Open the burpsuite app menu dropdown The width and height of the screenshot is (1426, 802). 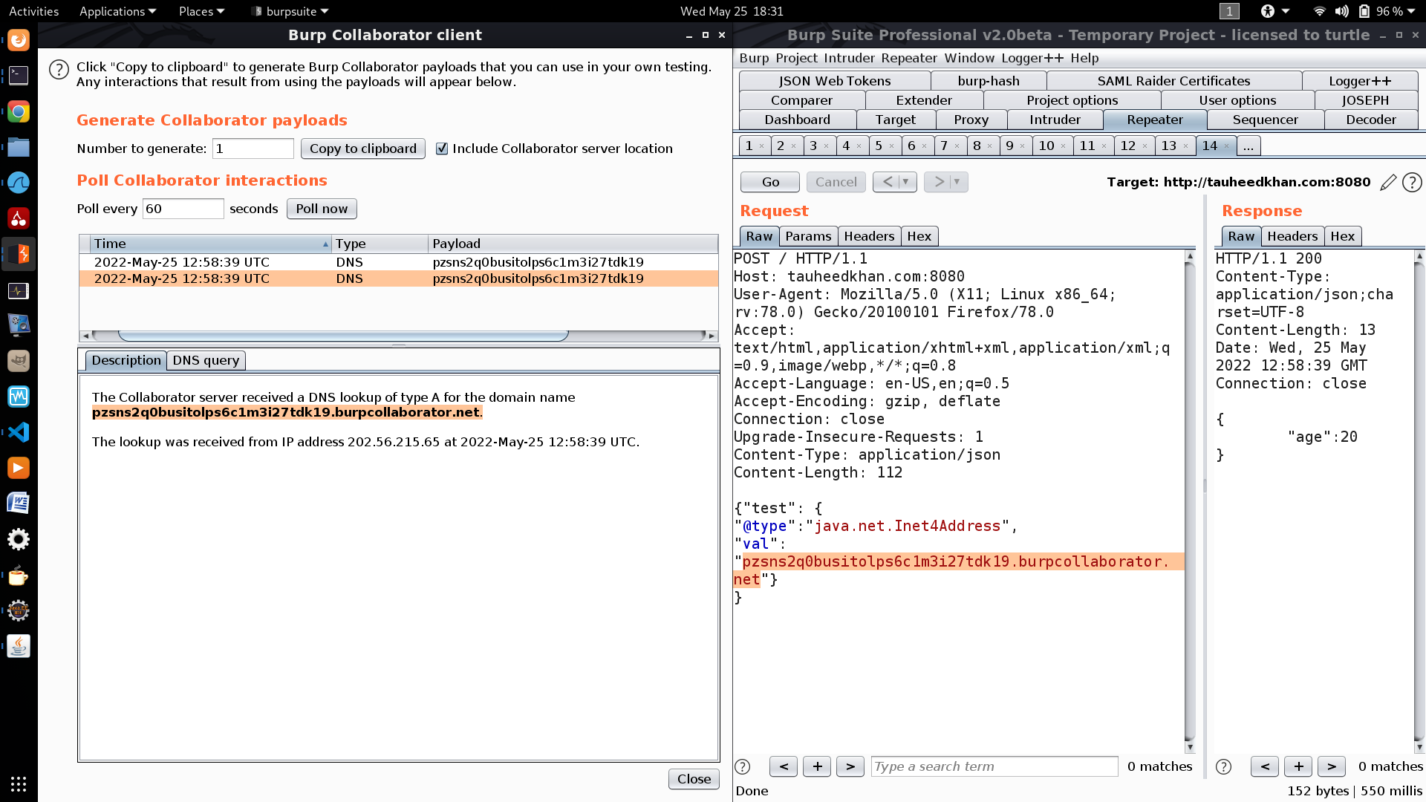[290, 11]
